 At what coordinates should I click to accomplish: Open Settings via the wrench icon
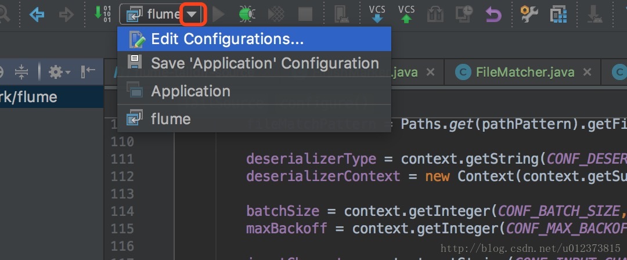pyautogui.click(x=529, y=14)
